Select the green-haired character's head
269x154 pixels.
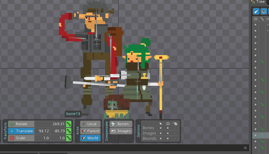137,54
